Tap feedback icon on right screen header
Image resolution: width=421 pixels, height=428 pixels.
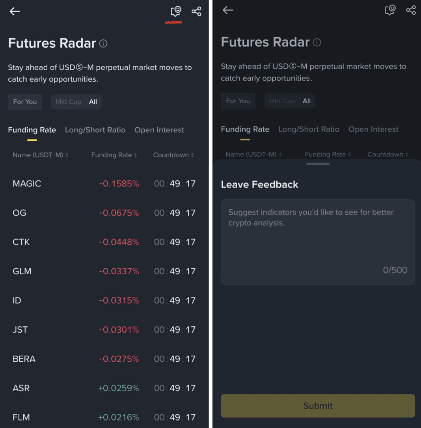(390, 10)
